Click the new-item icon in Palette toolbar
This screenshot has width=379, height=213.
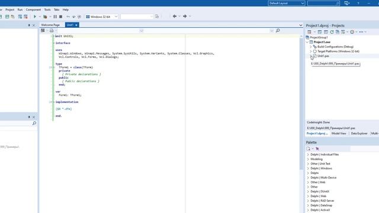(x=308, y=149)
